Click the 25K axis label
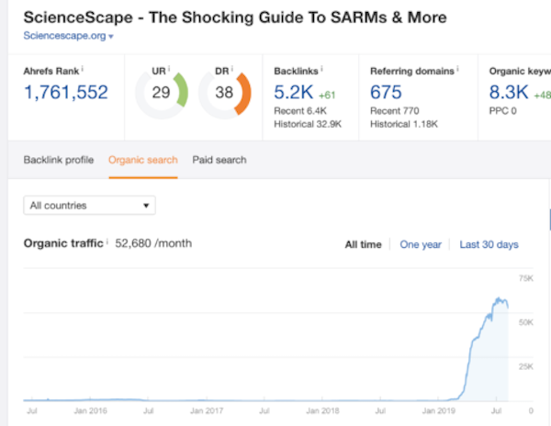The width and height of the screenshot is (551, 426). click(x=526, y=366)
